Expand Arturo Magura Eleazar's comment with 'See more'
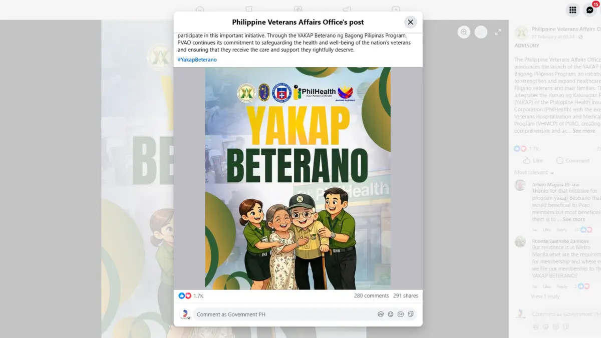 pos(573,219)
